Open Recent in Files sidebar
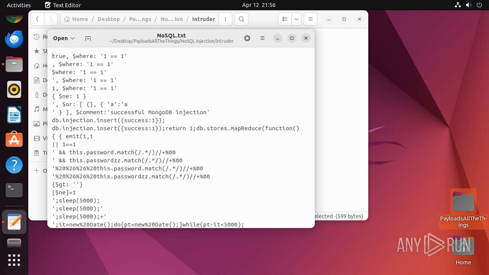Screen dimensions: 489x275 click(x=40, y=37)
